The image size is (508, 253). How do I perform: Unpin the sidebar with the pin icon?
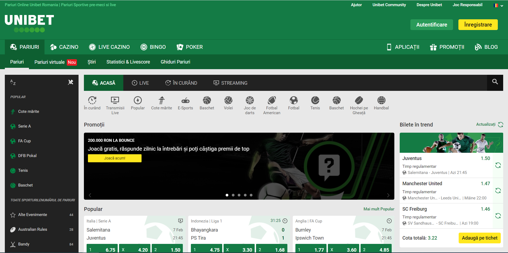click(x=71, y=82)
